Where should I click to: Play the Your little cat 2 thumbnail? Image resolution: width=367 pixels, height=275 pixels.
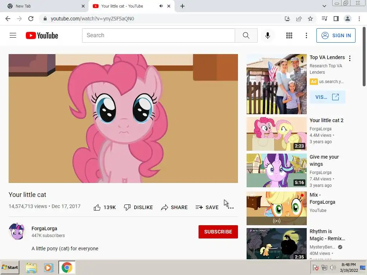[x=276, y=134]
